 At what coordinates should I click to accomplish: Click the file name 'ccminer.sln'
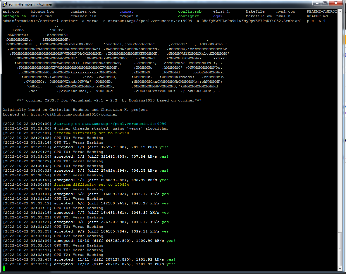pos(83,16)
